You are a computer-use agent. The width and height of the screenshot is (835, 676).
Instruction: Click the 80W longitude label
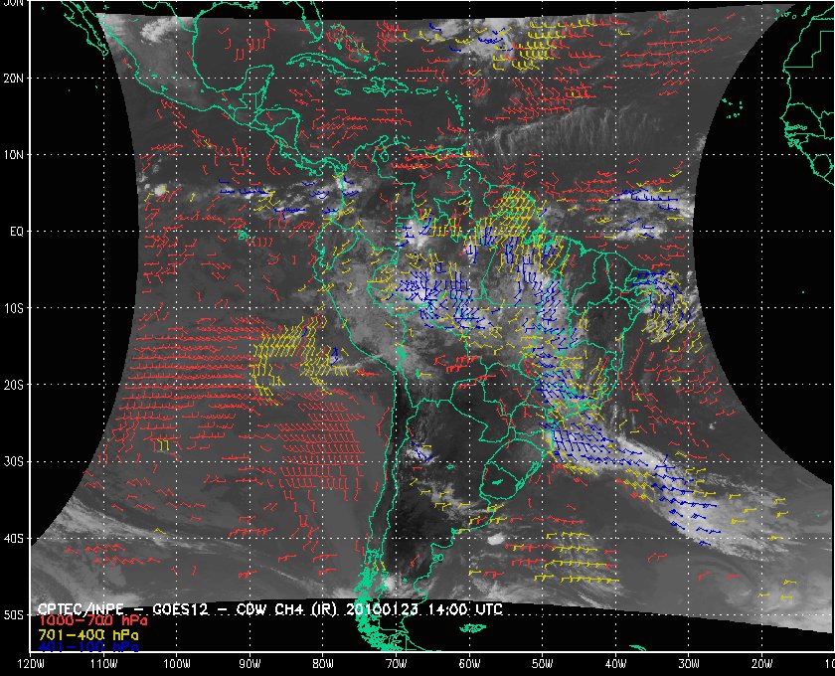[323, 664]
